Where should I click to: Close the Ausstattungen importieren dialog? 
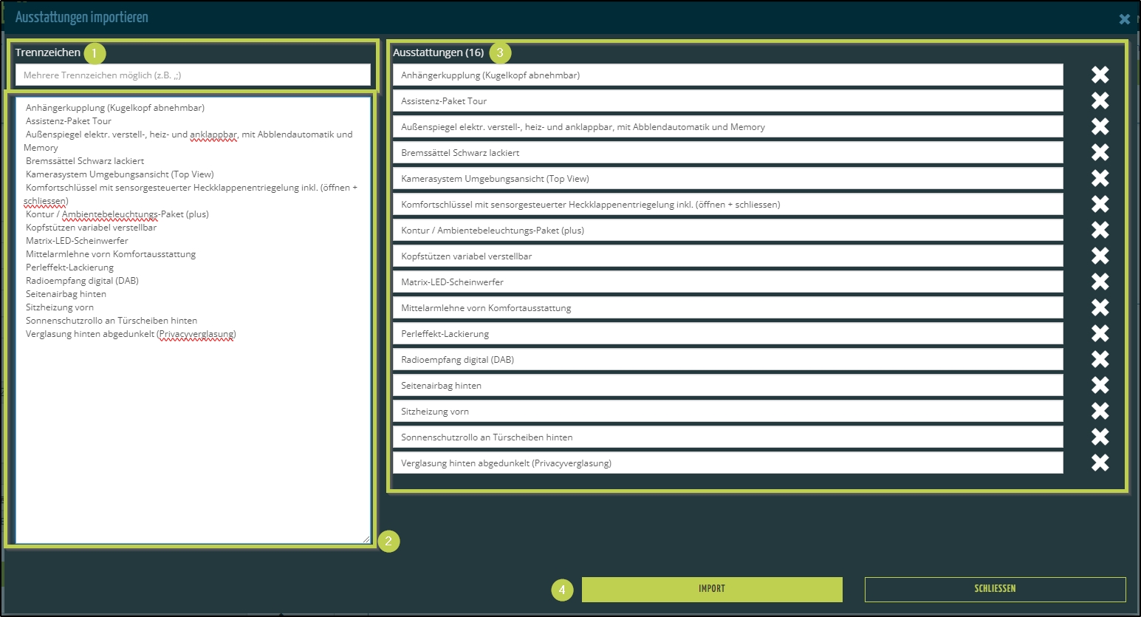(x=1124, y=19)
